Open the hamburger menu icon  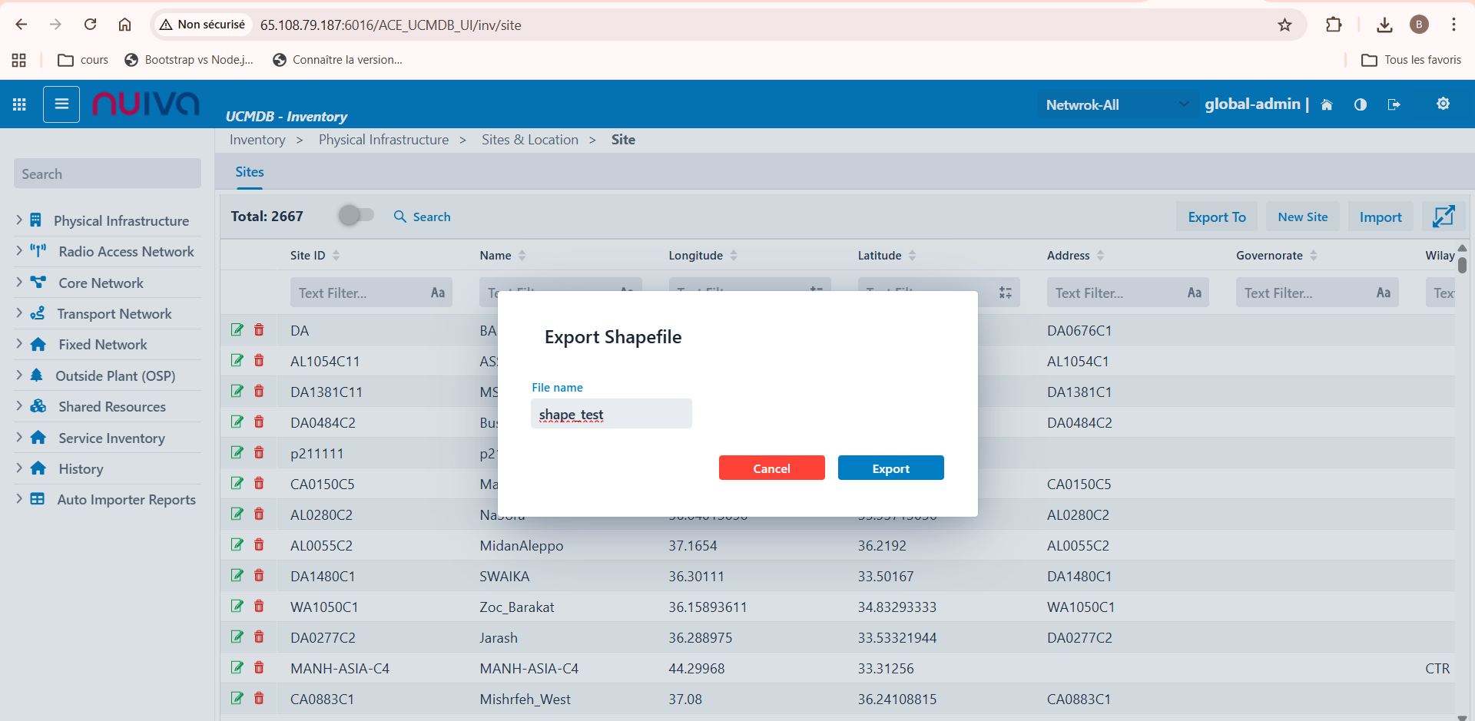coord(61,104)
